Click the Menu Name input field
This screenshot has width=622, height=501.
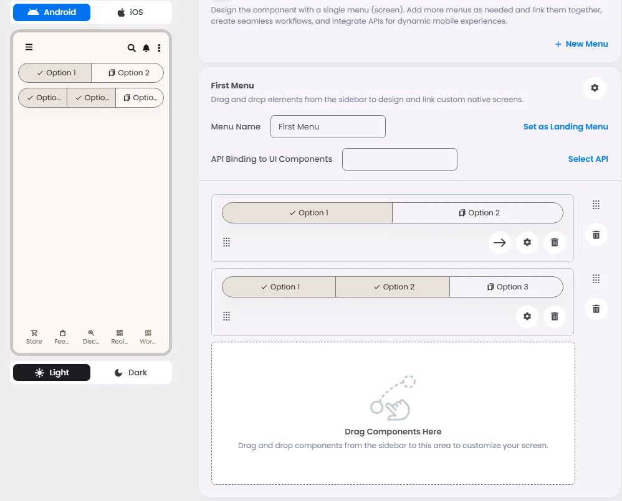pyautogui.click(x=328, y=127)
